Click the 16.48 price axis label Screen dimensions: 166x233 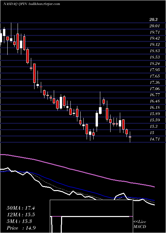(x=155, y=101)
